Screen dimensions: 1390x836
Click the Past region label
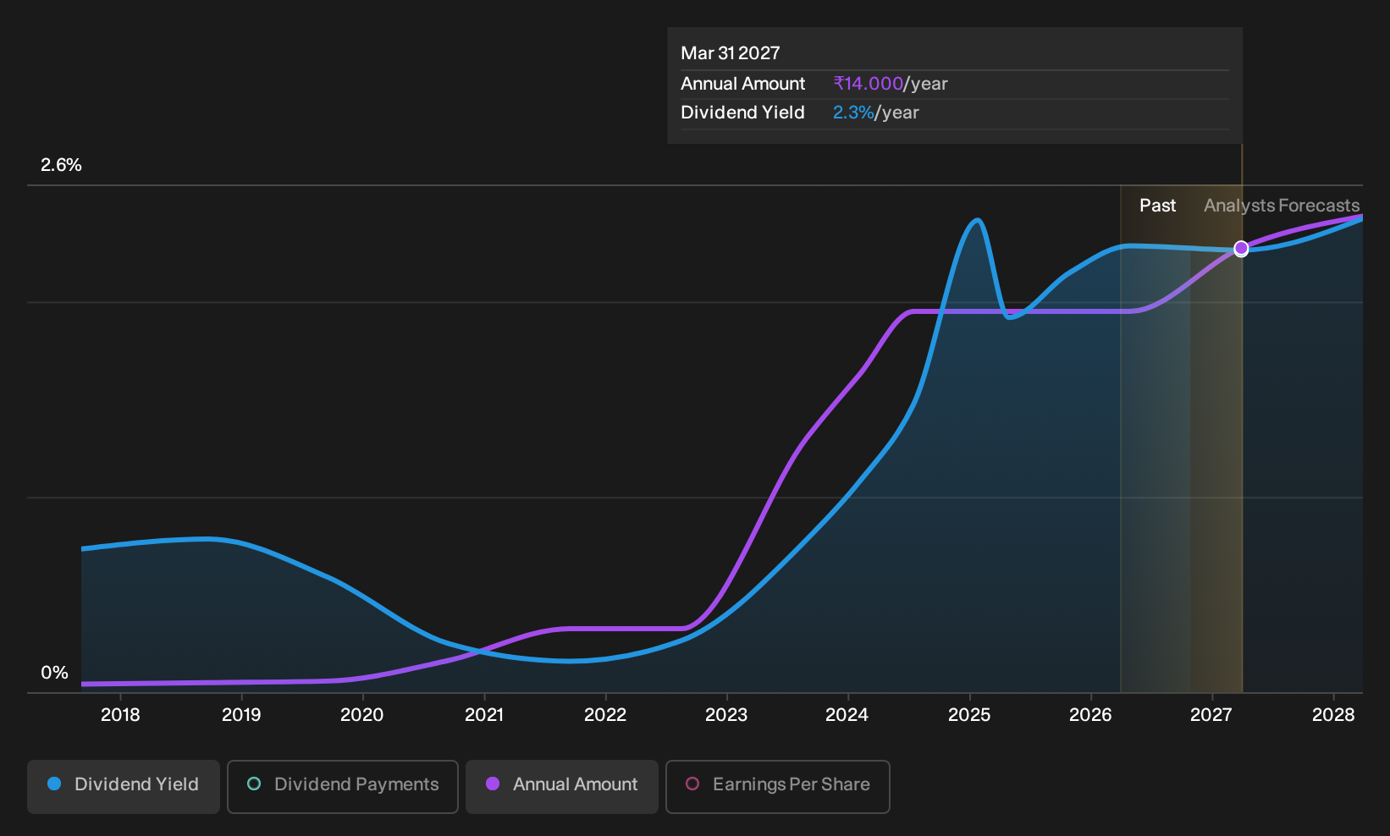click(x=1157, y=206)
